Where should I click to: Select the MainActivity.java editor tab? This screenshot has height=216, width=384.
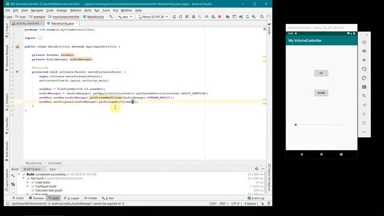pyautogui.click(x=62, y=23)
